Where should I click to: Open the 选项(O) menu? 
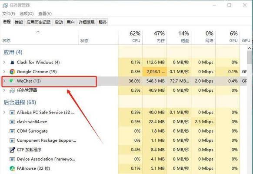click(x=27, y=13)
